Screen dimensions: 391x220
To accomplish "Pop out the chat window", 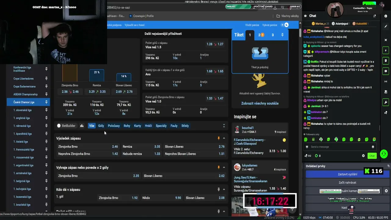I will point(375,16).
